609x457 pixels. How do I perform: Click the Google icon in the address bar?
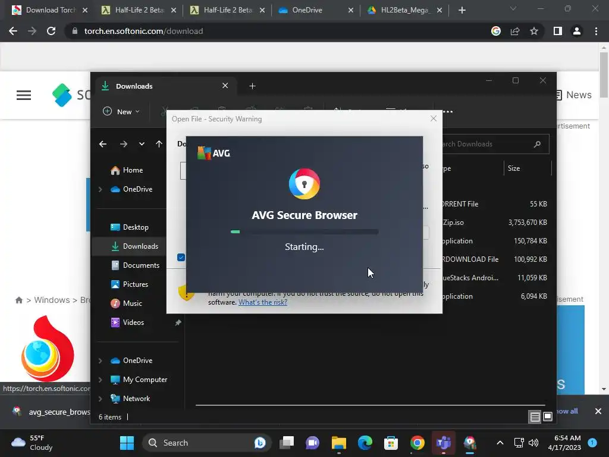(x=496, y=31)
